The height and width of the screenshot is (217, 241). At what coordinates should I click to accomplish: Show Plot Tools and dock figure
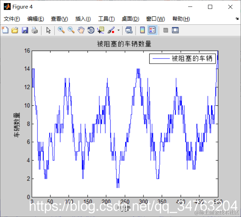click(175, 30)
